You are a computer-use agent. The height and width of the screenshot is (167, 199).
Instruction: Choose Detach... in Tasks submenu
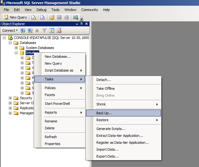(123, 80)
